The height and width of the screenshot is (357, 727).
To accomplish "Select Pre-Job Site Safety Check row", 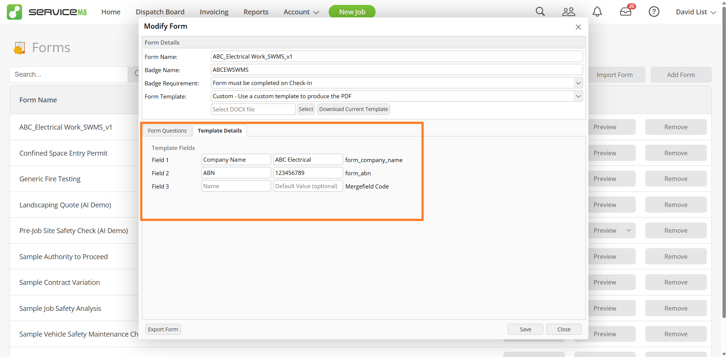I will coord(74,230).
